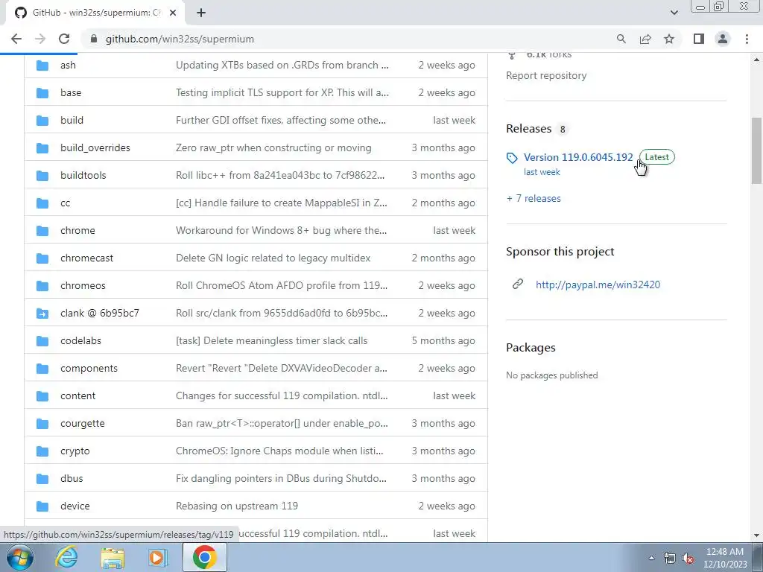
Task: Open the three-dot Chrome menu
Action: tap(747, 39)
